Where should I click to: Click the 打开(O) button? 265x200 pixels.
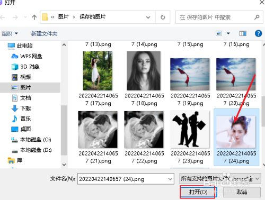pos(198,192)
